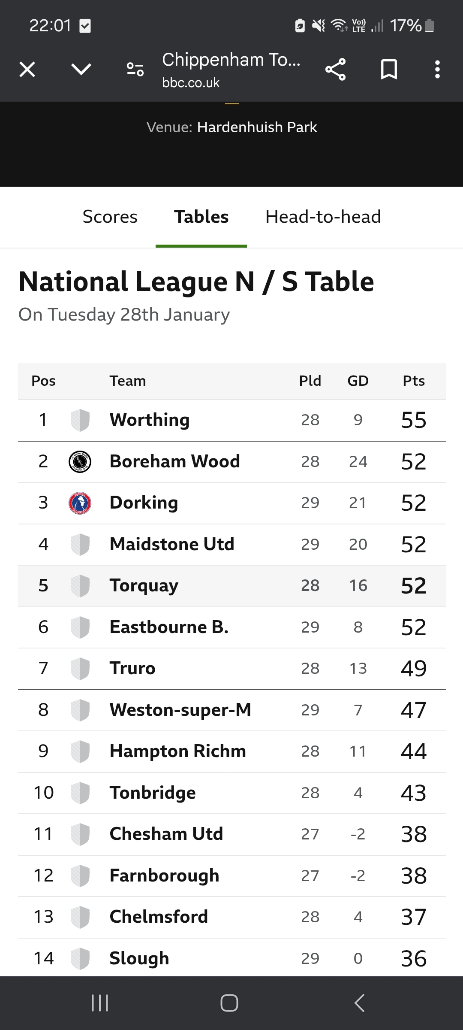Open the Worthing team row
This screenshot has height=1030, width=463.
pos(231,420)
